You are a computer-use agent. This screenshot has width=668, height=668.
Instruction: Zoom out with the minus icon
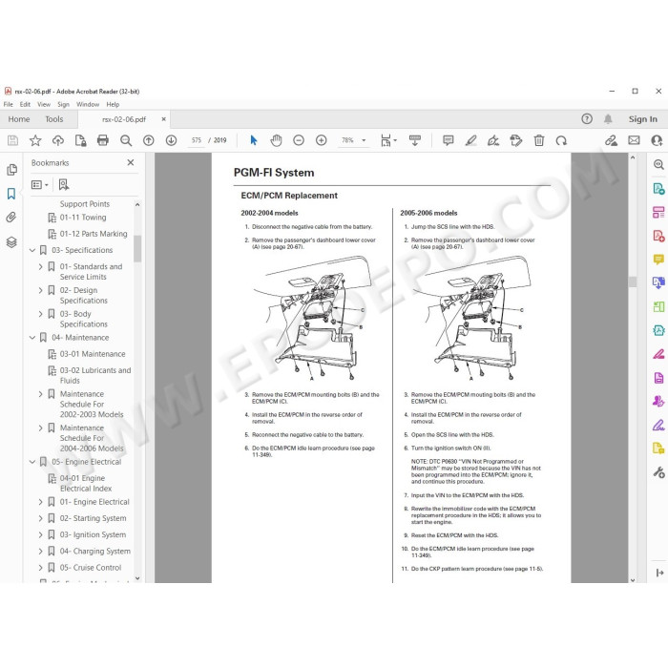[x=299, y=140]
